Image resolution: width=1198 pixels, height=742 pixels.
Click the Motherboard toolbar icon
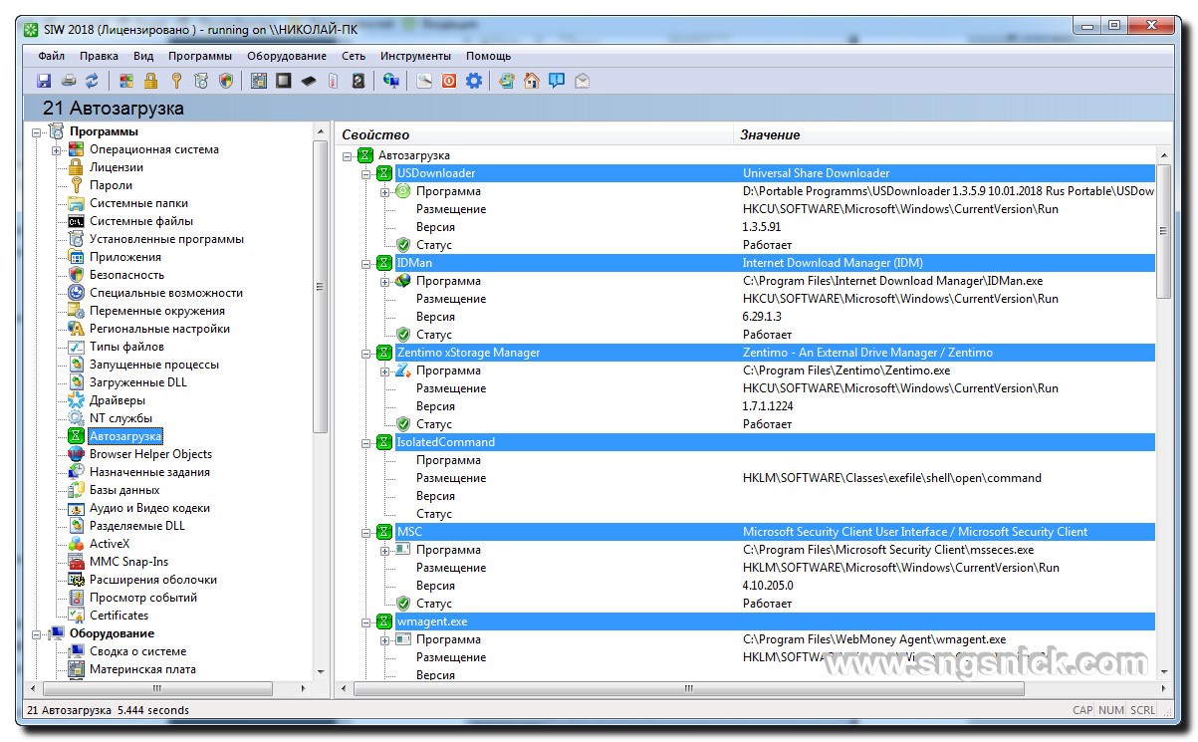259,81
